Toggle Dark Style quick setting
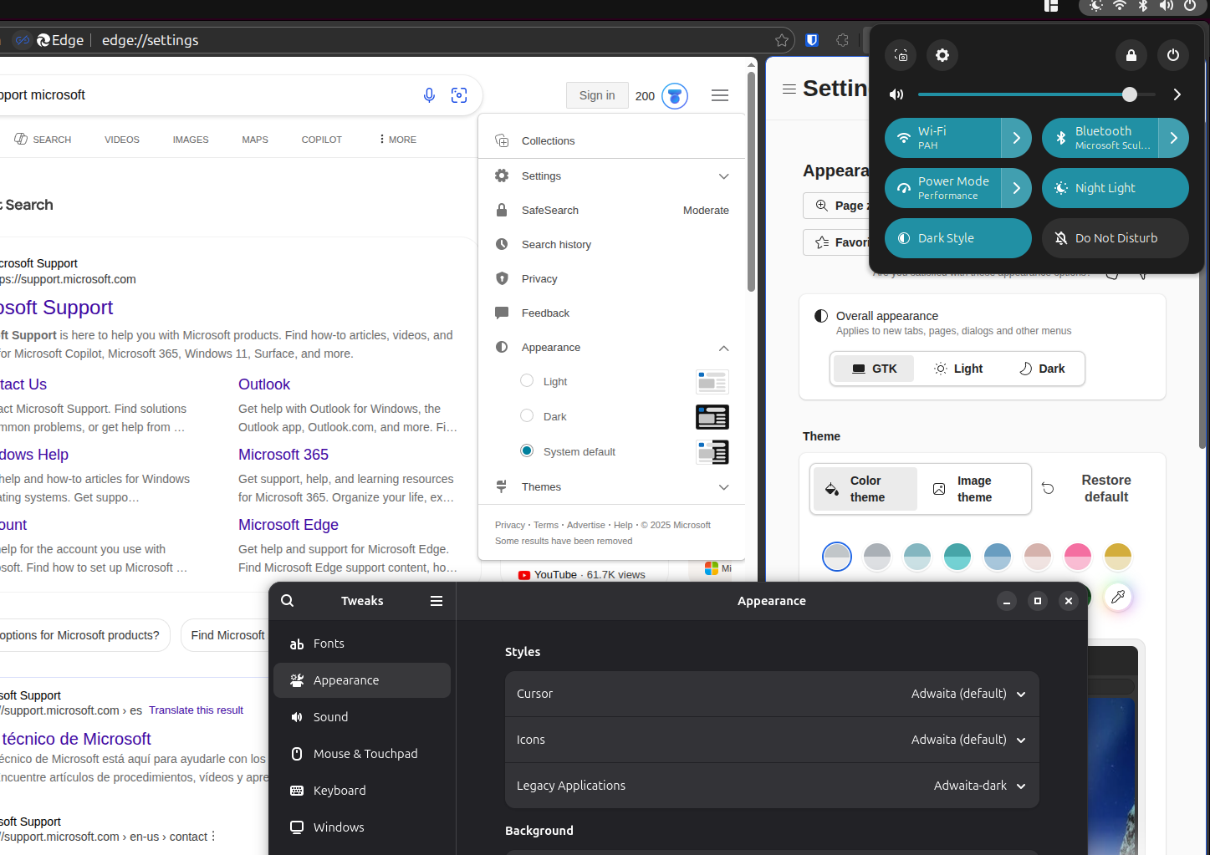 tap(957, 238)
